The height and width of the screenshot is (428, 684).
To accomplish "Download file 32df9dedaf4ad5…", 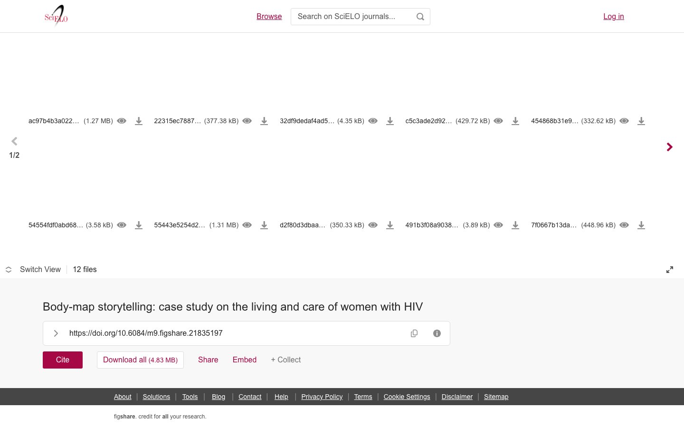I will point(390,121).
